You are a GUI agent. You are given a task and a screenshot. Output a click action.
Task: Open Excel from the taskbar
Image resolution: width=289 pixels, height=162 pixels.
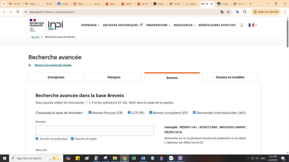coord(133,158)
